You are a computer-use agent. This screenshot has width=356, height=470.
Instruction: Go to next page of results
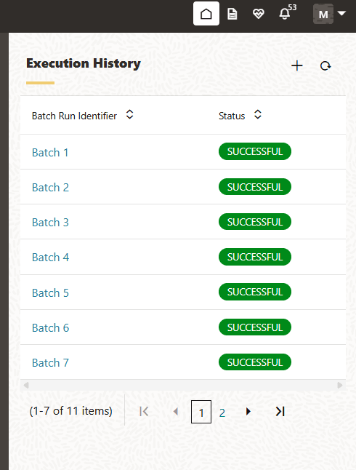pos(248,412)
